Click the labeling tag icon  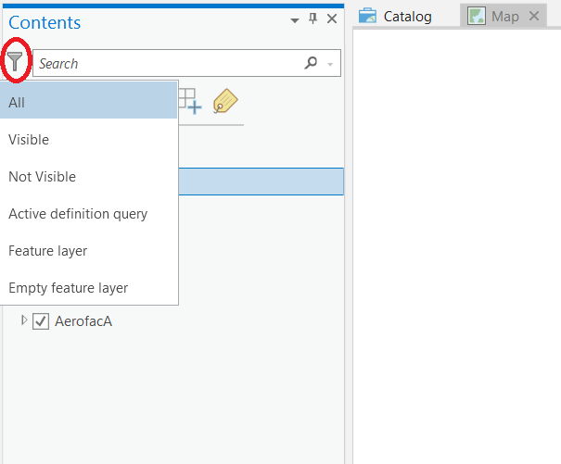223,101
